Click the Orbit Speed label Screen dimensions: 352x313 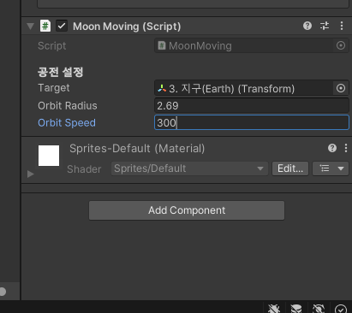(67, 123)
